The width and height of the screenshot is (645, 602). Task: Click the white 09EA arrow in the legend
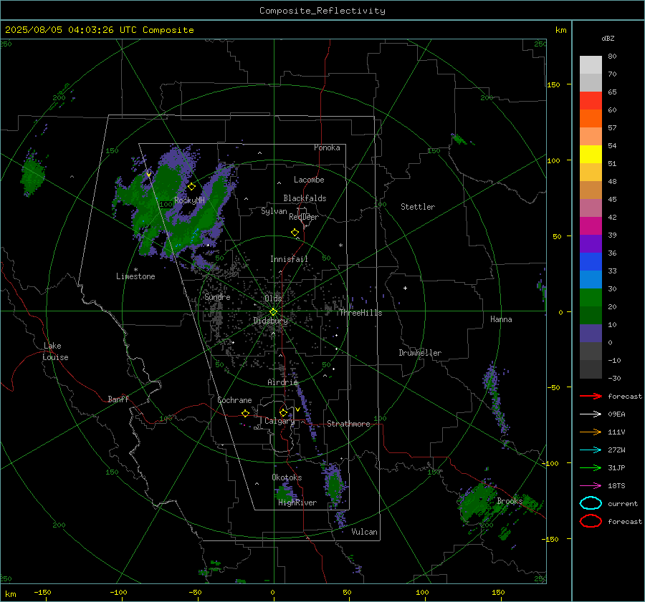[591, 414]
